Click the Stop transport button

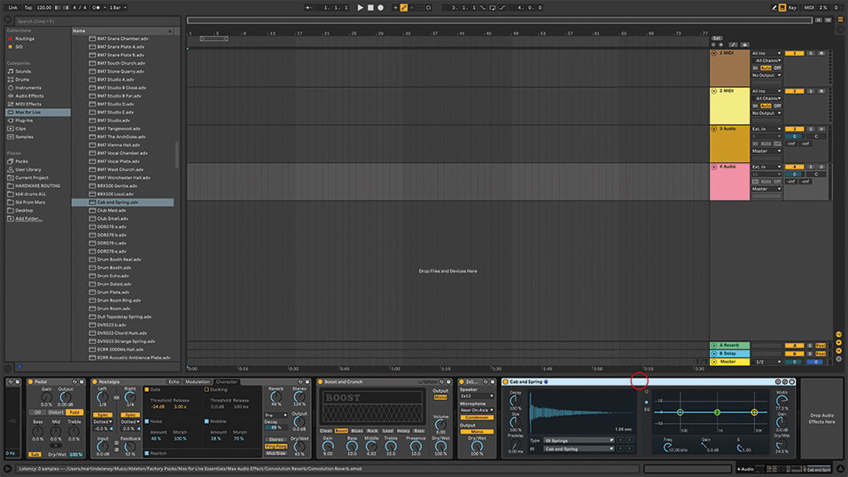coord(370,8)
